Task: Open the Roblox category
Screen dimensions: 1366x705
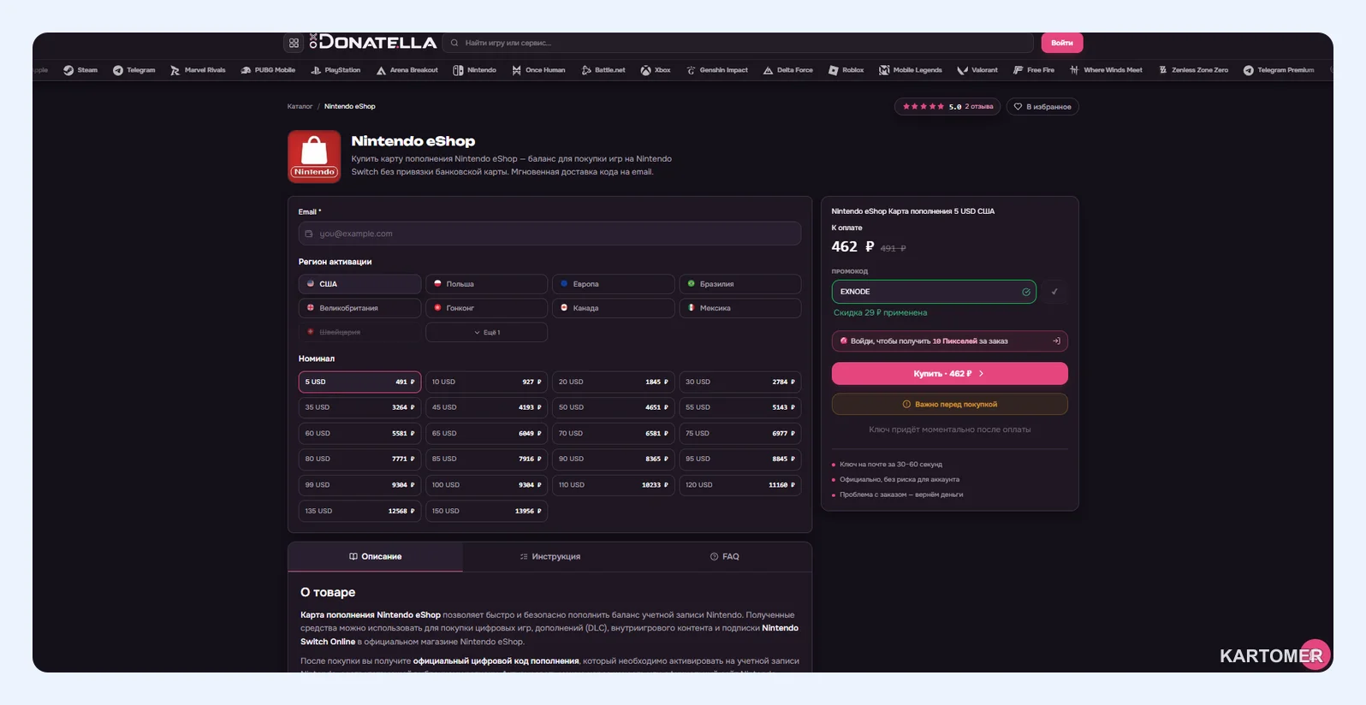Action: tap(846, 70)
